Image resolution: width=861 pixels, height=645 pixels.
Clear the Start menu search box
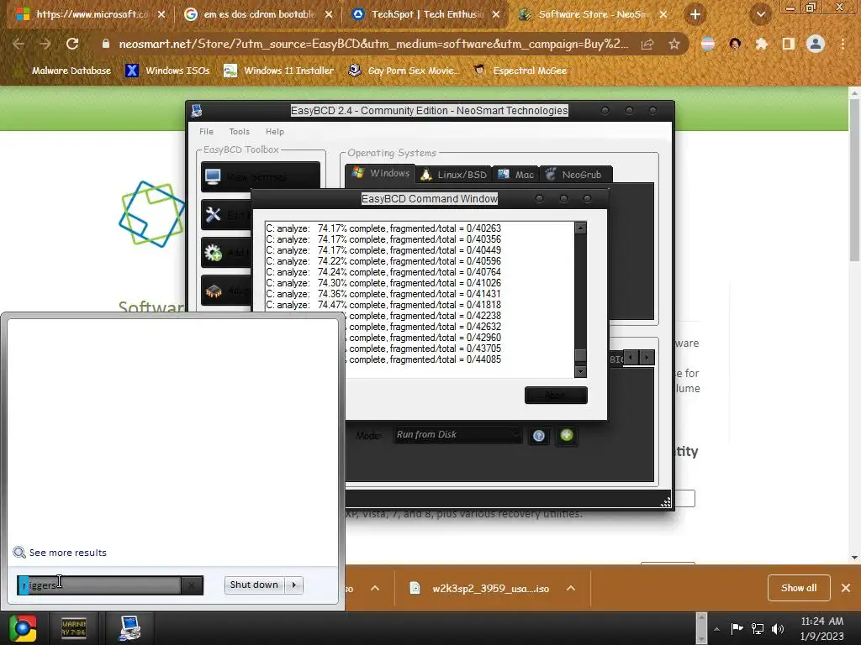[x=192, y=585]
